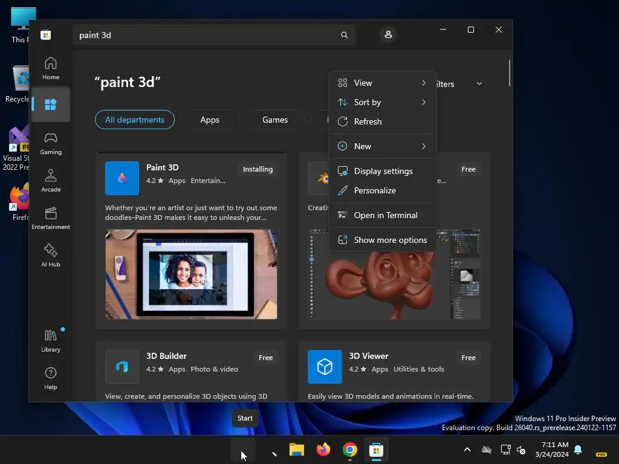The width and height of the screenshot is (619, 464).
Task: Open the Gaming section in sidebar
Action: click(x=51, y=144)
